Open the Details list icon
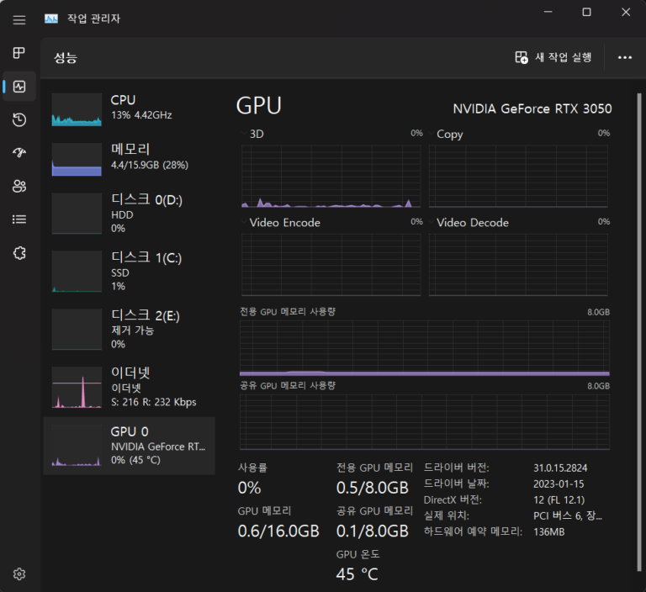646x592 pixels. click(x=19, y=219)
